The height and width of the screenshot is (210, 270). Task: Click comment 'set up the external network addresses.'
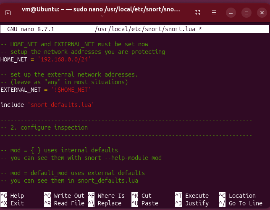(69, 75)
